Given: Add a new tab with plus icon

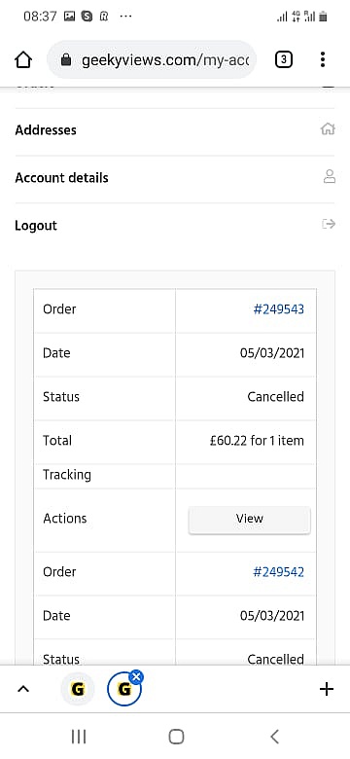Looking at the screenshot, I should click(x=327, y=689).
